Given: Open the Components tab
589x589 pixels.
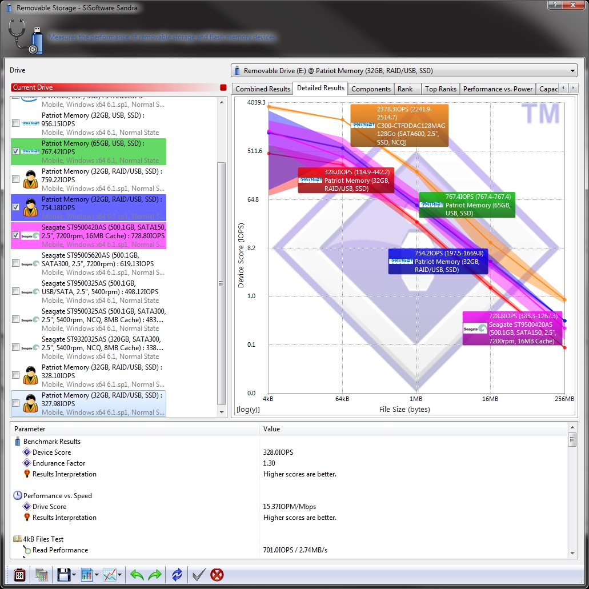Looking at the screenshot, I should (x=371, y=89).
